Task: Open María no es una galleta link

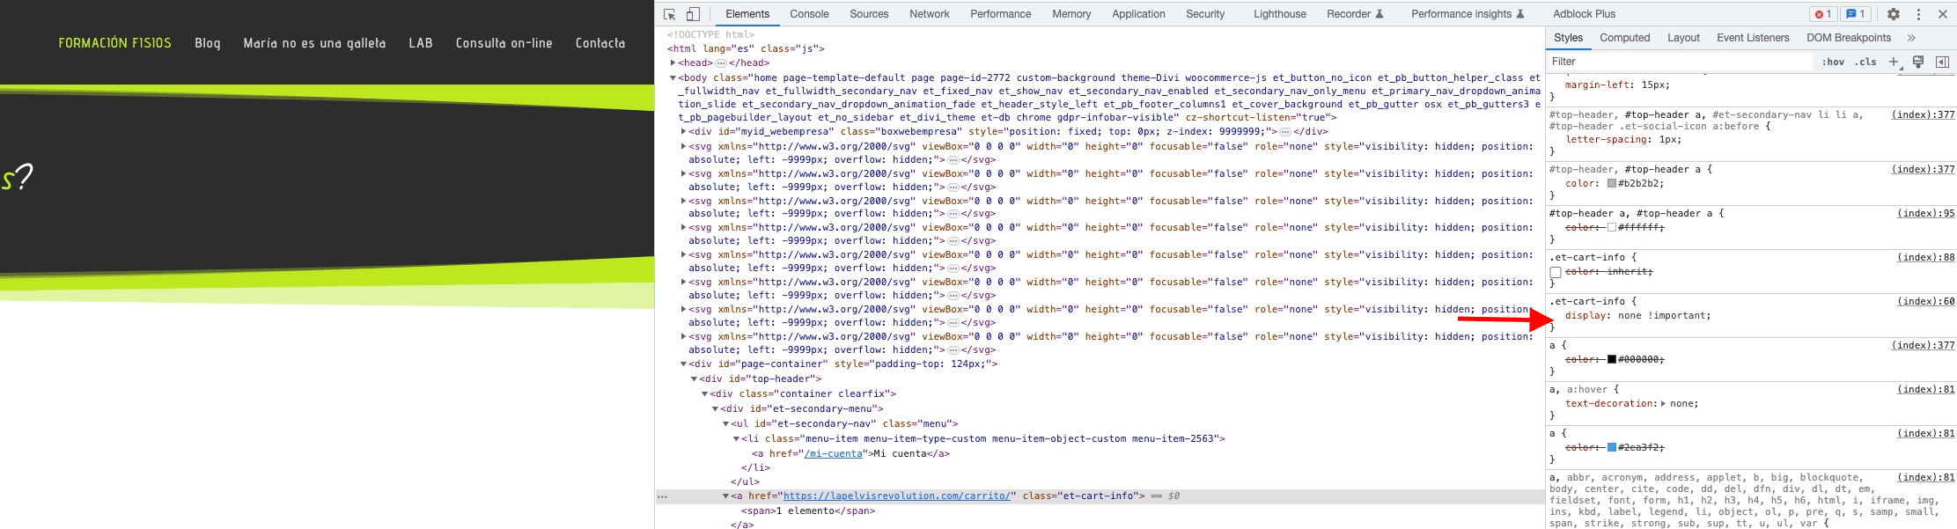Action: (314, 43)
